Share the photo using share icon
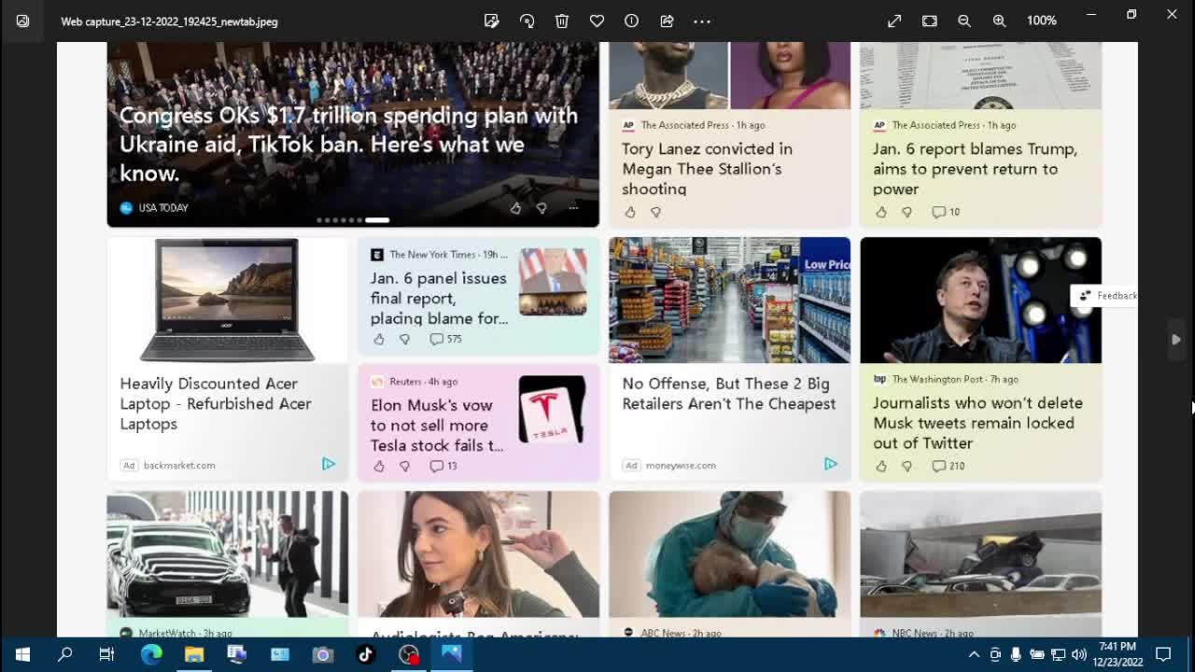This screenshot has width=1195, height=672. pos(667,21)
